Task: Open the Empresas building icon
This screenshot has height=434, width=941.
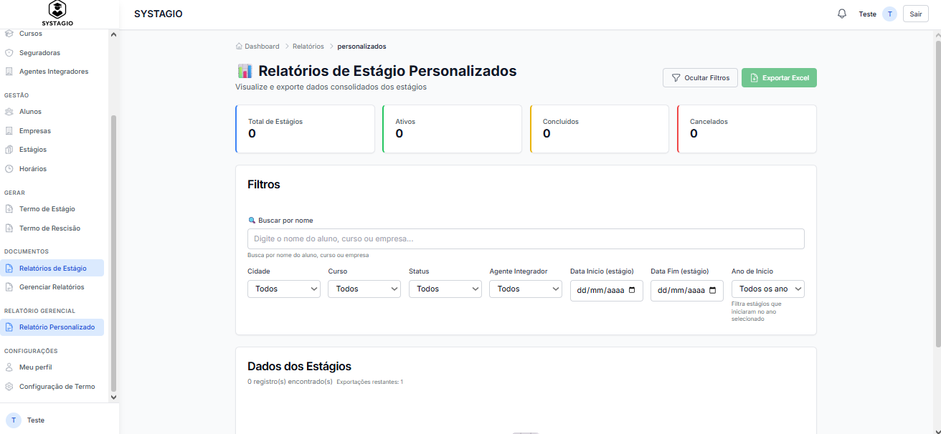Action: (x=9, y=131)
